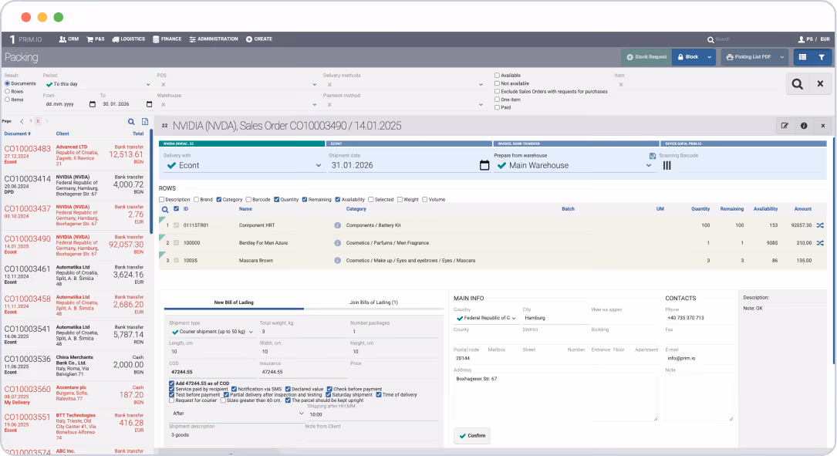This screenshot has height=456, width=837.
Task: Enable the Not available checkbox
Action: [497, 83]
